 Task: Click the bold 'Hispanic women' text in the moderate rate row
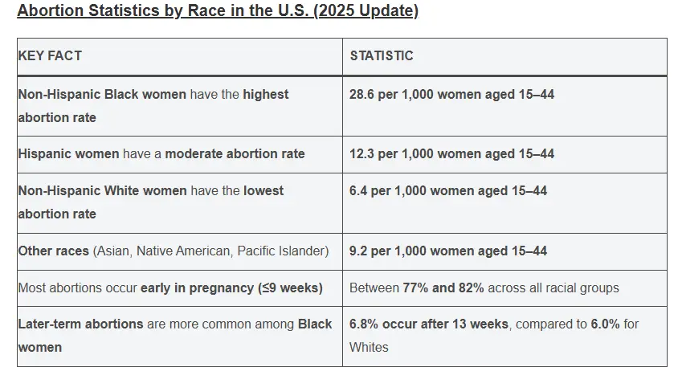point(68,153)
